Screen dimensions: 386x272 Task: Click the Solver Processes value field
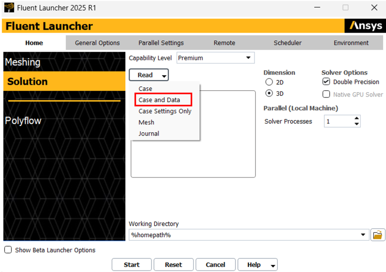tap(339, 121)
